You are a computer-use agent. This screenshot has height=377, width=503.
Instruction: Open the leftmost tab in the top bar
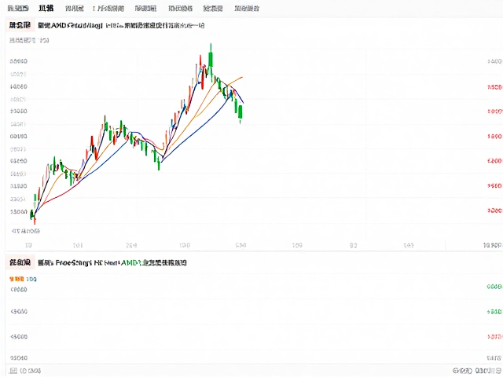coord(18,9)
